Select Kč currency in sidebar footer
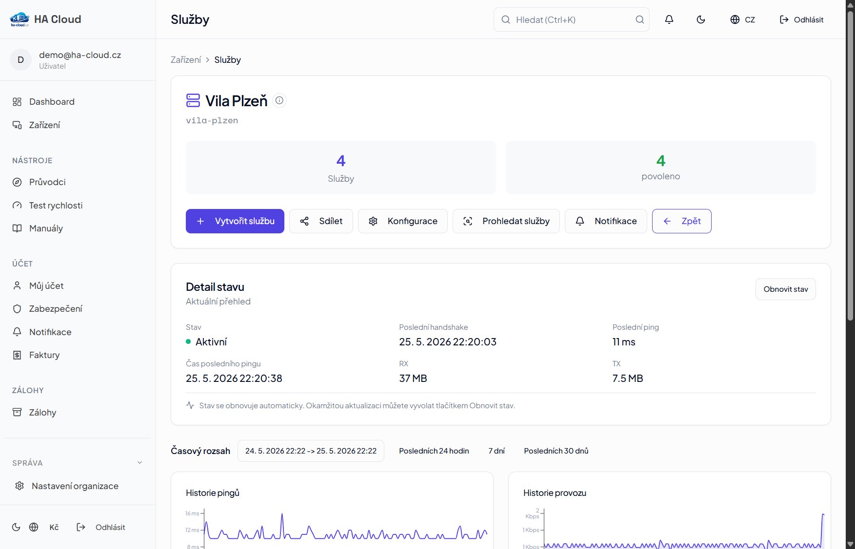Screen dimensions: 855x549 click(x=54, y=527)
